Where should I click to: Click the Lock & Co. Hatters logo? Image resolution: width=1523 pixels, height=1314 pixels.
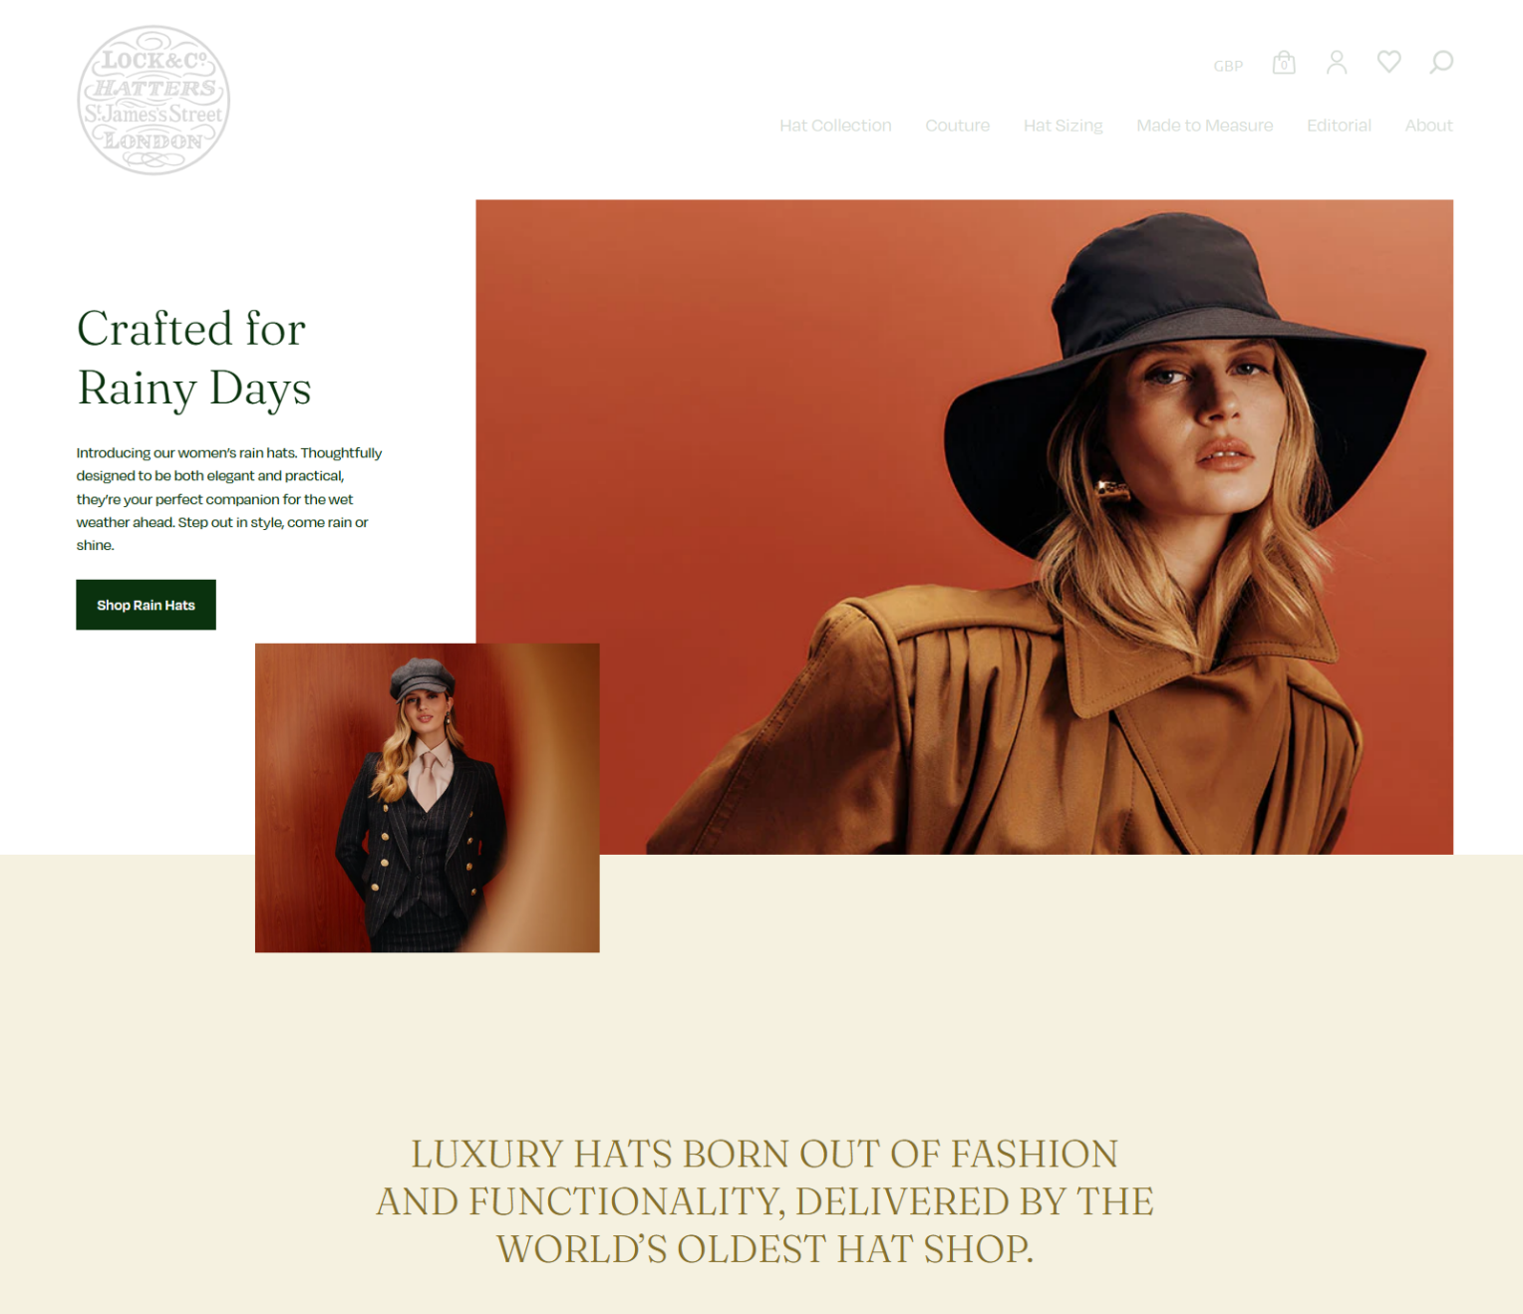point(153,101)
